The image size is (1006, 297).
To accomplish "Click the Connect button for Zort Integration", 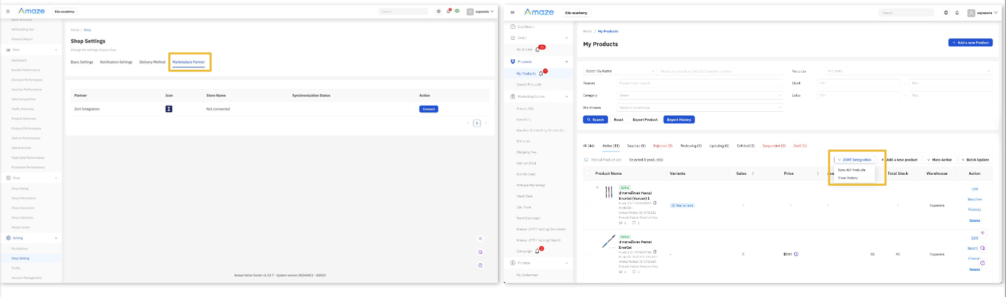I will click(429, 109).
